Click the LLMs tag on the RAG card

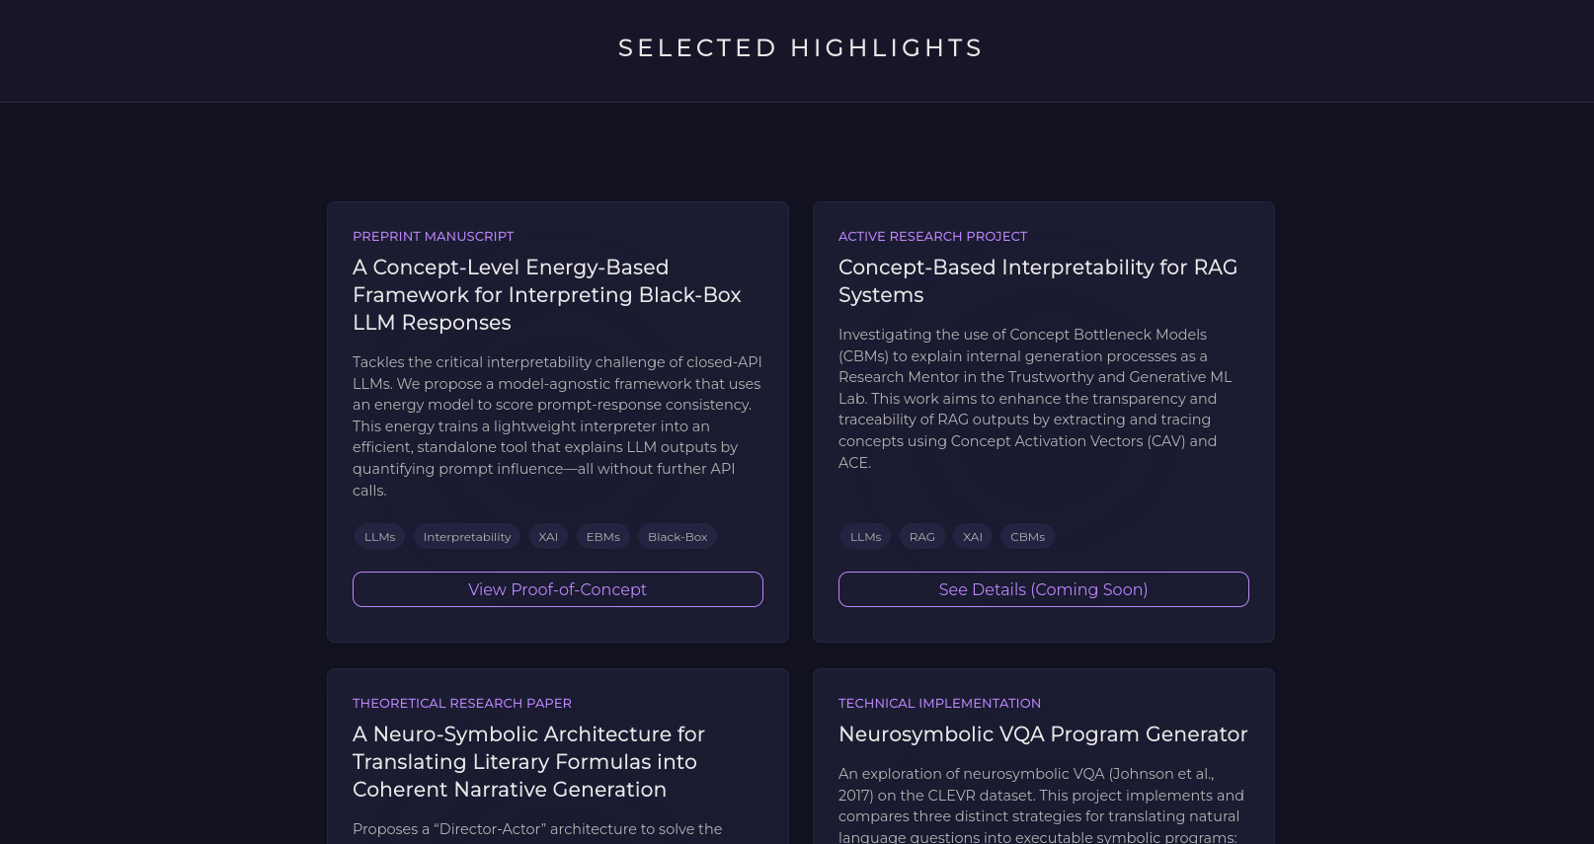pyautogui.click(x=865, y=536)
